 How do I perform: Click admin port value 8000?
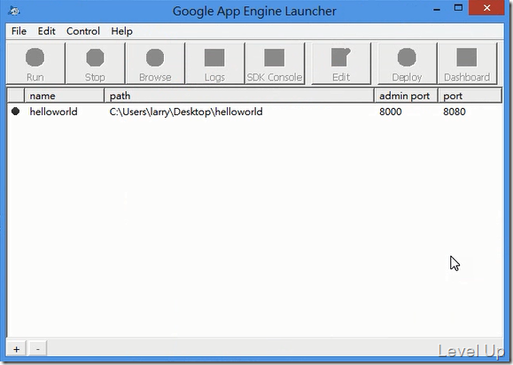pyautogui.click(x=391, y=112)
